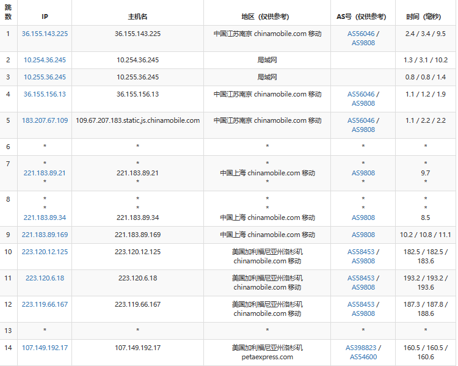458x366 pixels.
Task: Click AS9808 link in hop 10 row
Action: (363, 261)
